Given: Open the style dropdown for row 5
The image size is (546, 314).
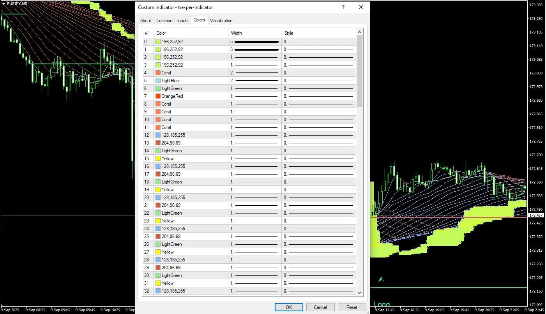Looking at the screenshot, I should pyautogui.click(x=319, y=81).
